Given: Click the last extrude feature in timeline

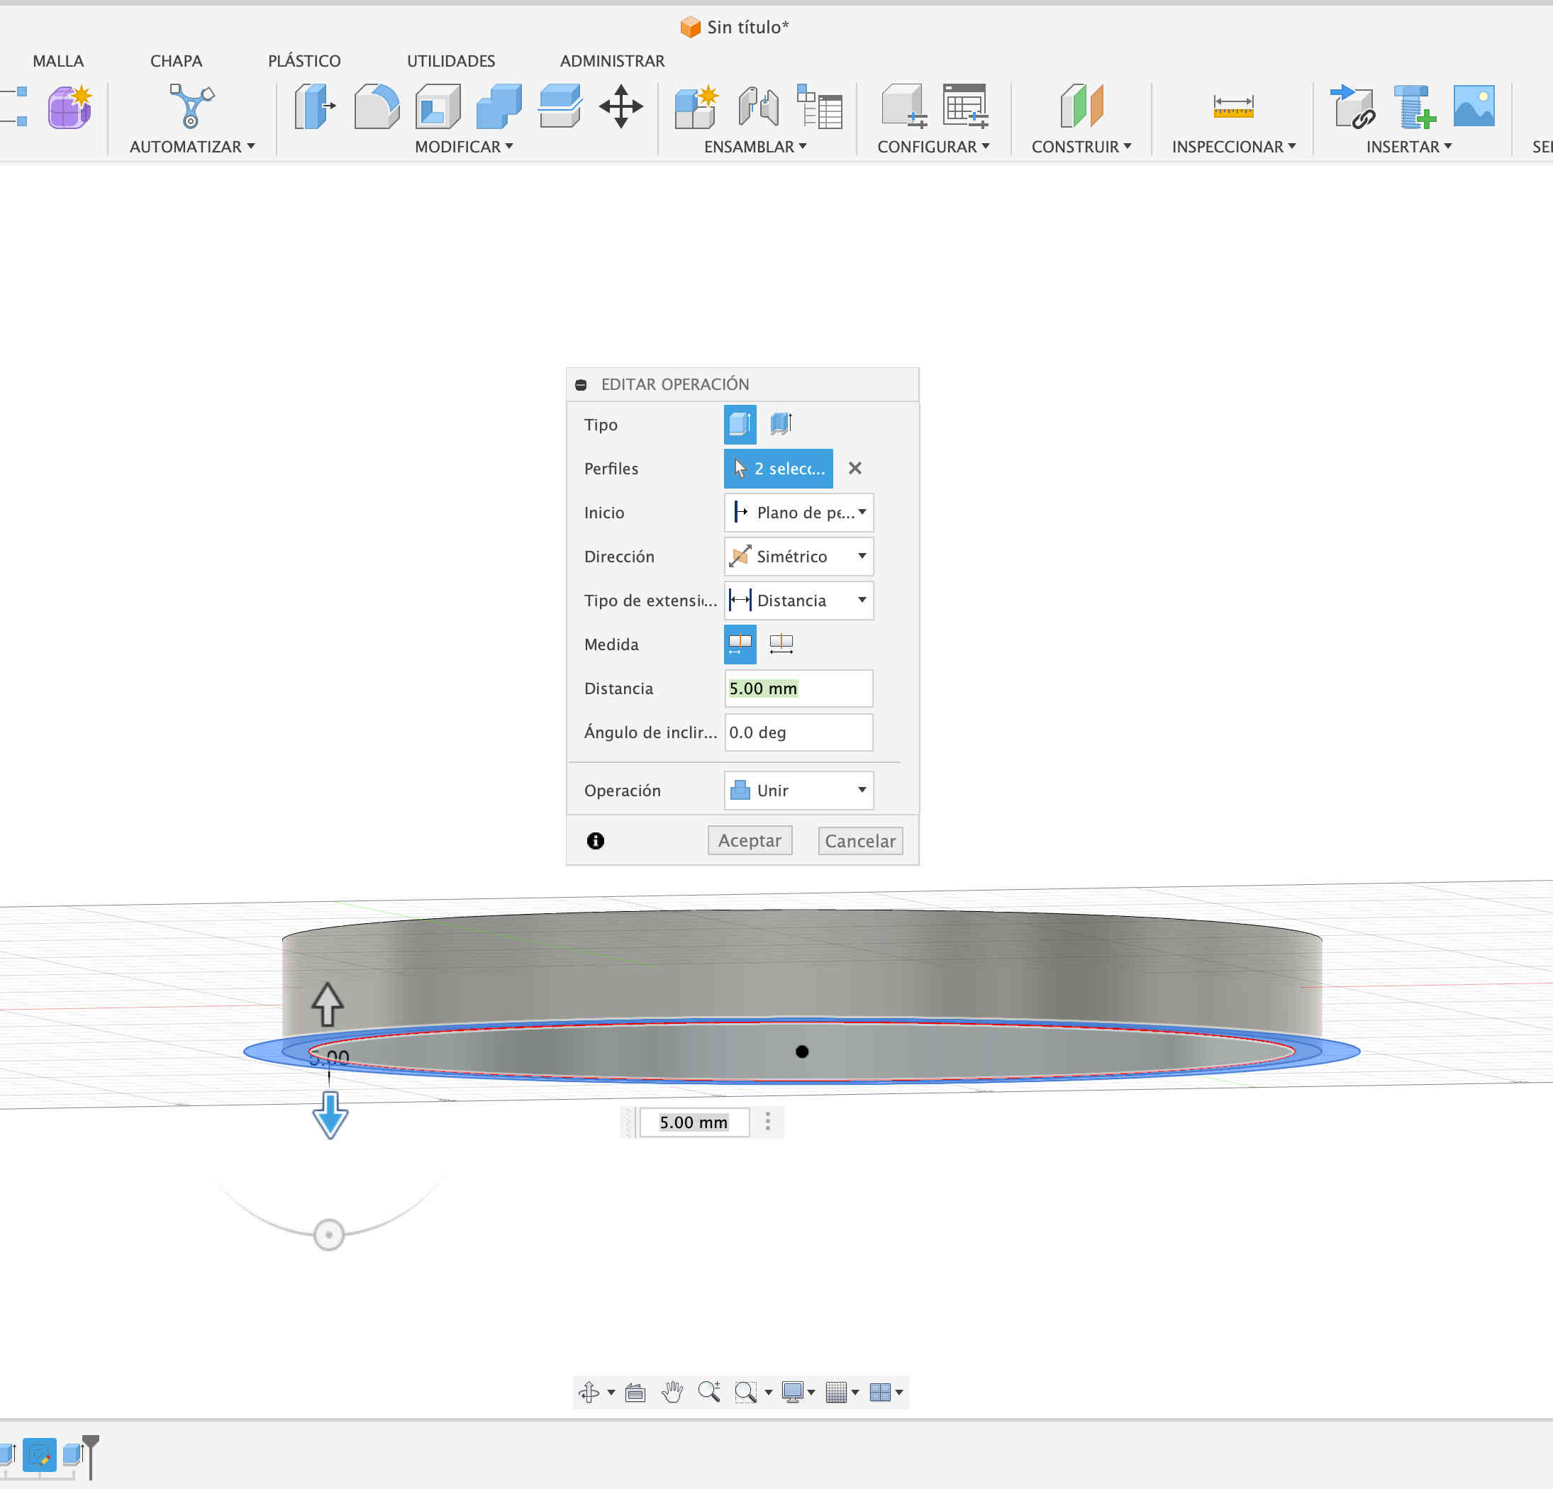Looking at the screenshot, I should (x=73, y=1454).
